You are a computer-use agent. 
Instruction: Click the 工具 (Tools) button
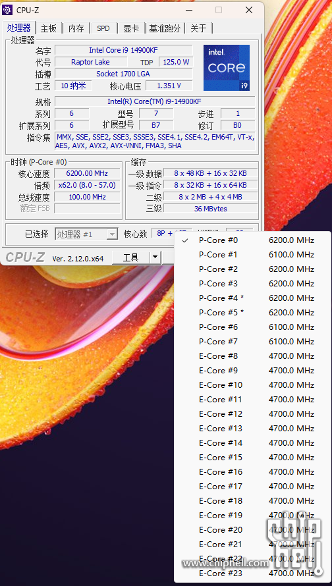pyautogui.click(x=131, y=257)
